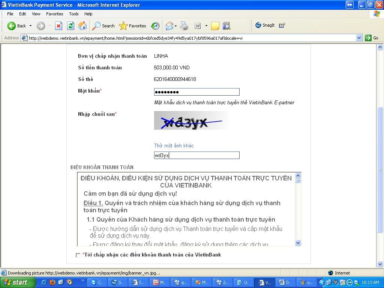
Task: Click the card number 6201640000944618
Action: tap(175, 79)
